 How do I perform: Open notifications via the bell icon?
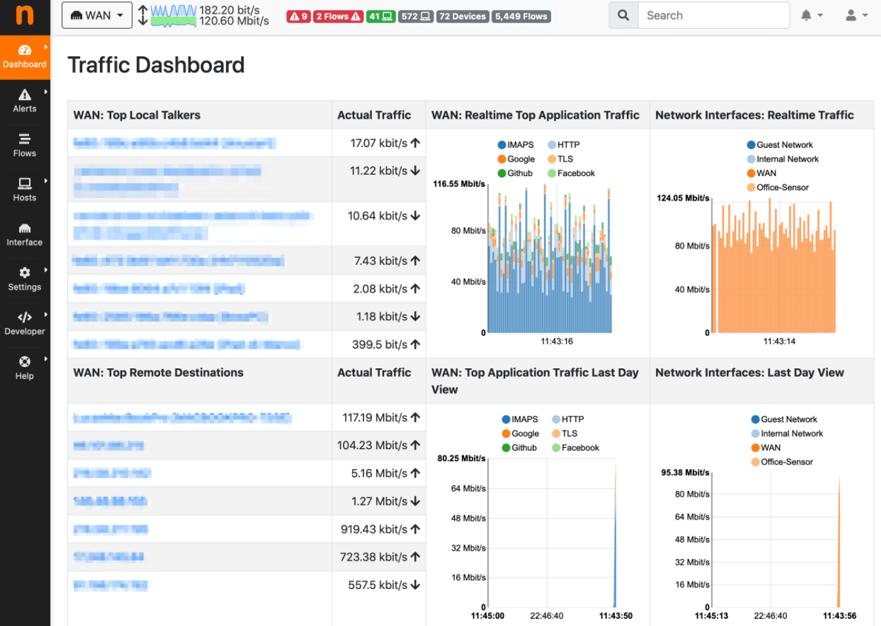(x=808, y=15)
